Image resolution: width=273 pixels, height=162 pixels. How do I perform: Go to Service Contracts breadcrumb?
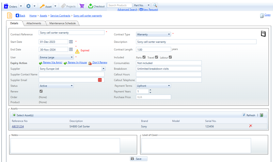tap(60, 16)
